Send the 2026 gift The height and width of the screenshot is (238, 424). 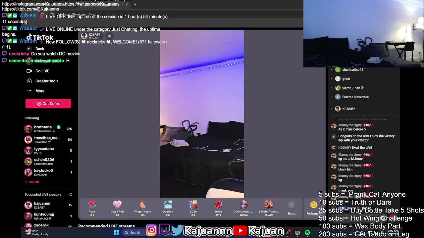[193, 208]
